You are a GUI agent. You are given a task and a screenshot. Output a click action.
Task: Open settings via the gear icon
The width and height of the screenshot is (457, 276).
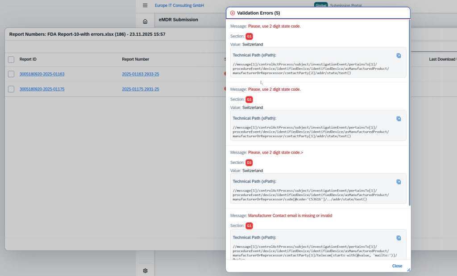point(145,271)
